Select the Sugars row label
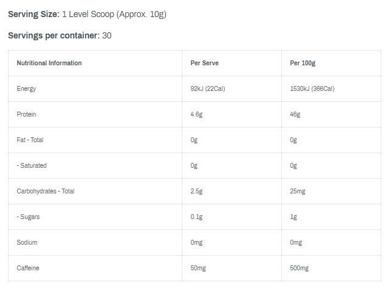 click(x=28, y=217)
